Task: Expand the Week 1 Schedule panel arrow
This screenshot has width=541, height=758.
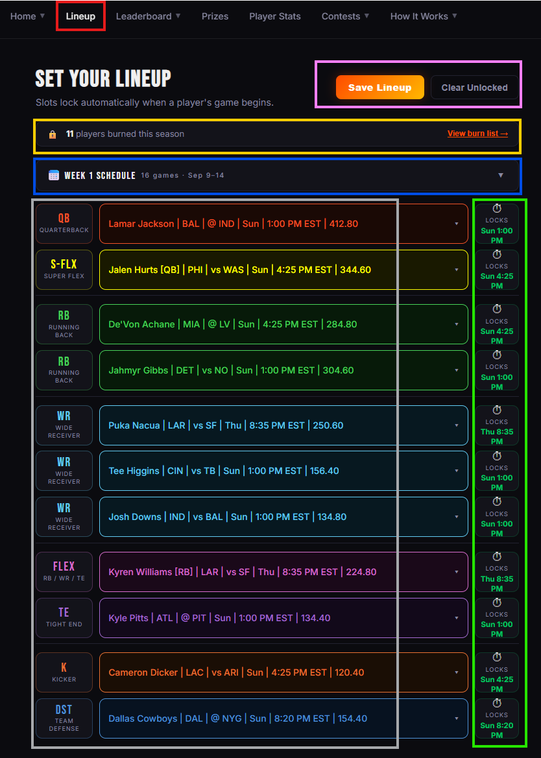Action: tap(501, 176)
